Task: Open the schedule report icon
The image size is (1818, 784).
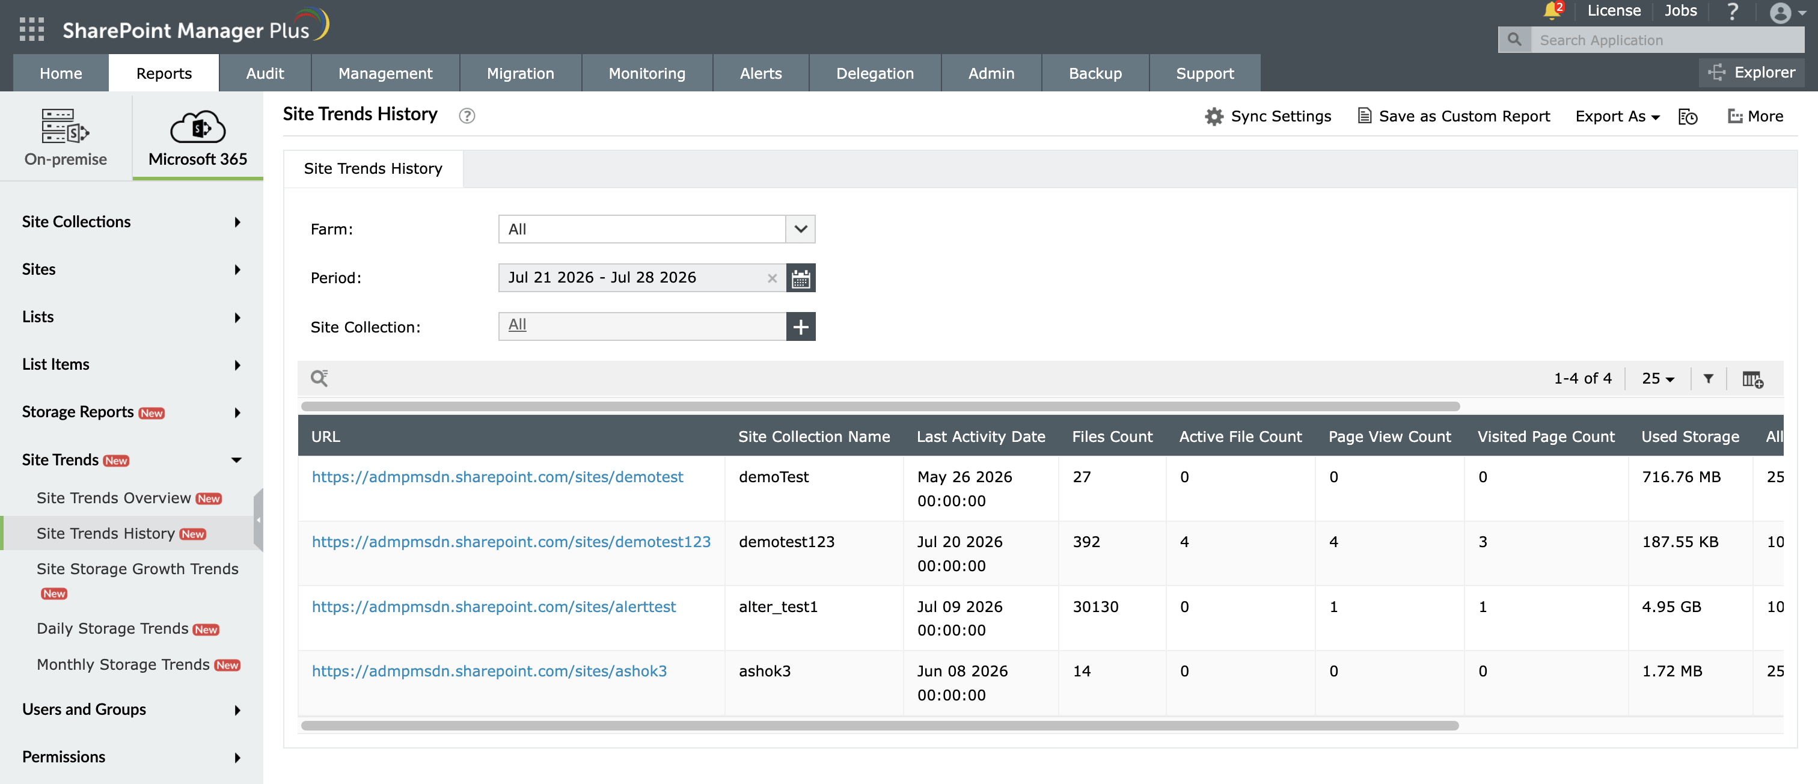Action: pyautogui.click(x=1688, y=117)
